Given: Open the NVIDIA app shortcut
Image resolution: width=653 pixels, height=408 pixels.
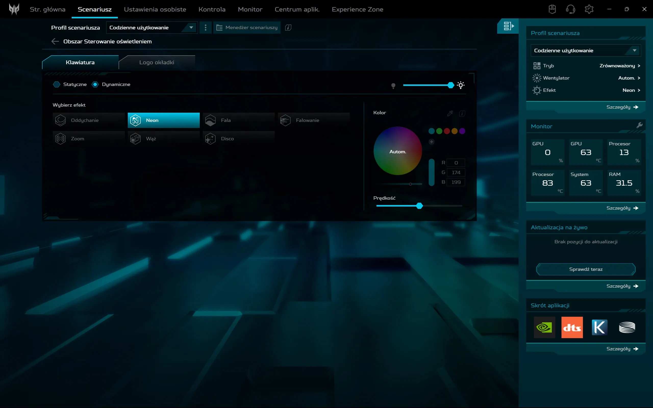Looking at the screenshot, I should tap(544, 327).
